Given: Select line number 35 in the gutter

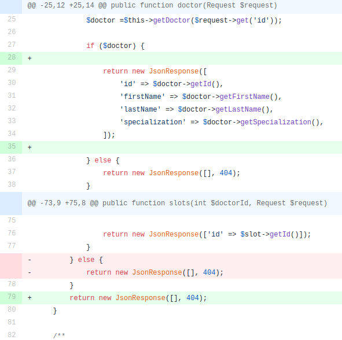Looking at the screenshot, I should [12, 146].
